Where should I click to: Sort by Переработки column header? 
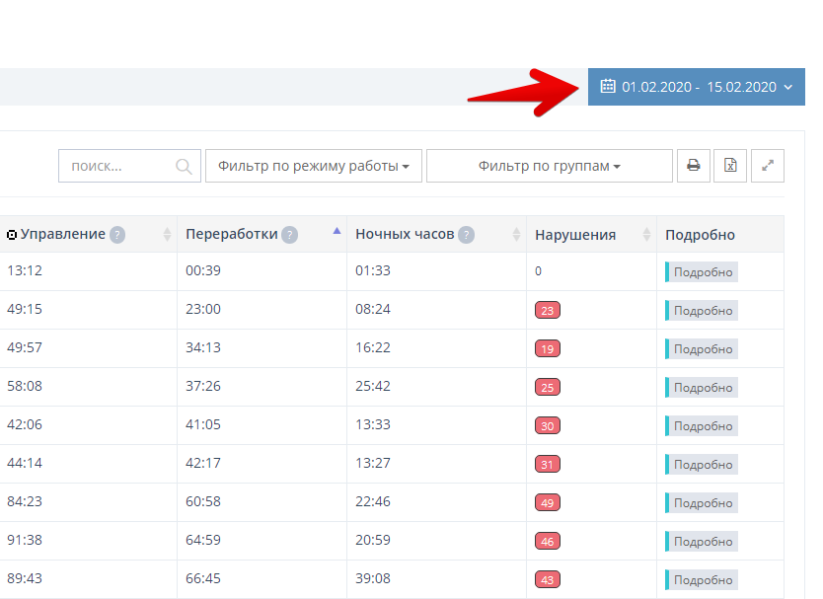point(232,235)
